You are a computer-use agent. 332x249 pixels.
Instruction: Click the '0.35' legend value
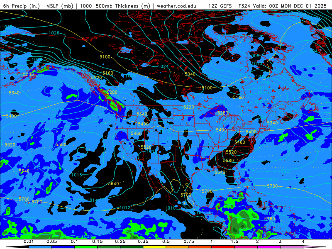pos(143,242)
